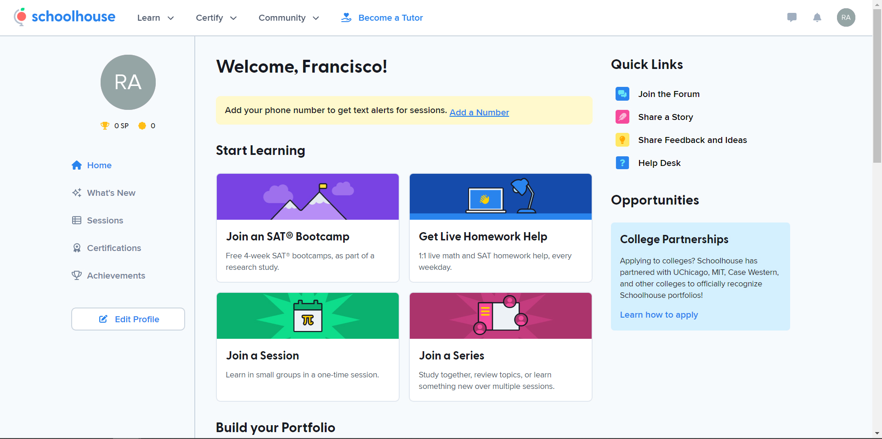Click the Home house icon
The height and width of the screenshot is (439, 882).
(77, 165)
